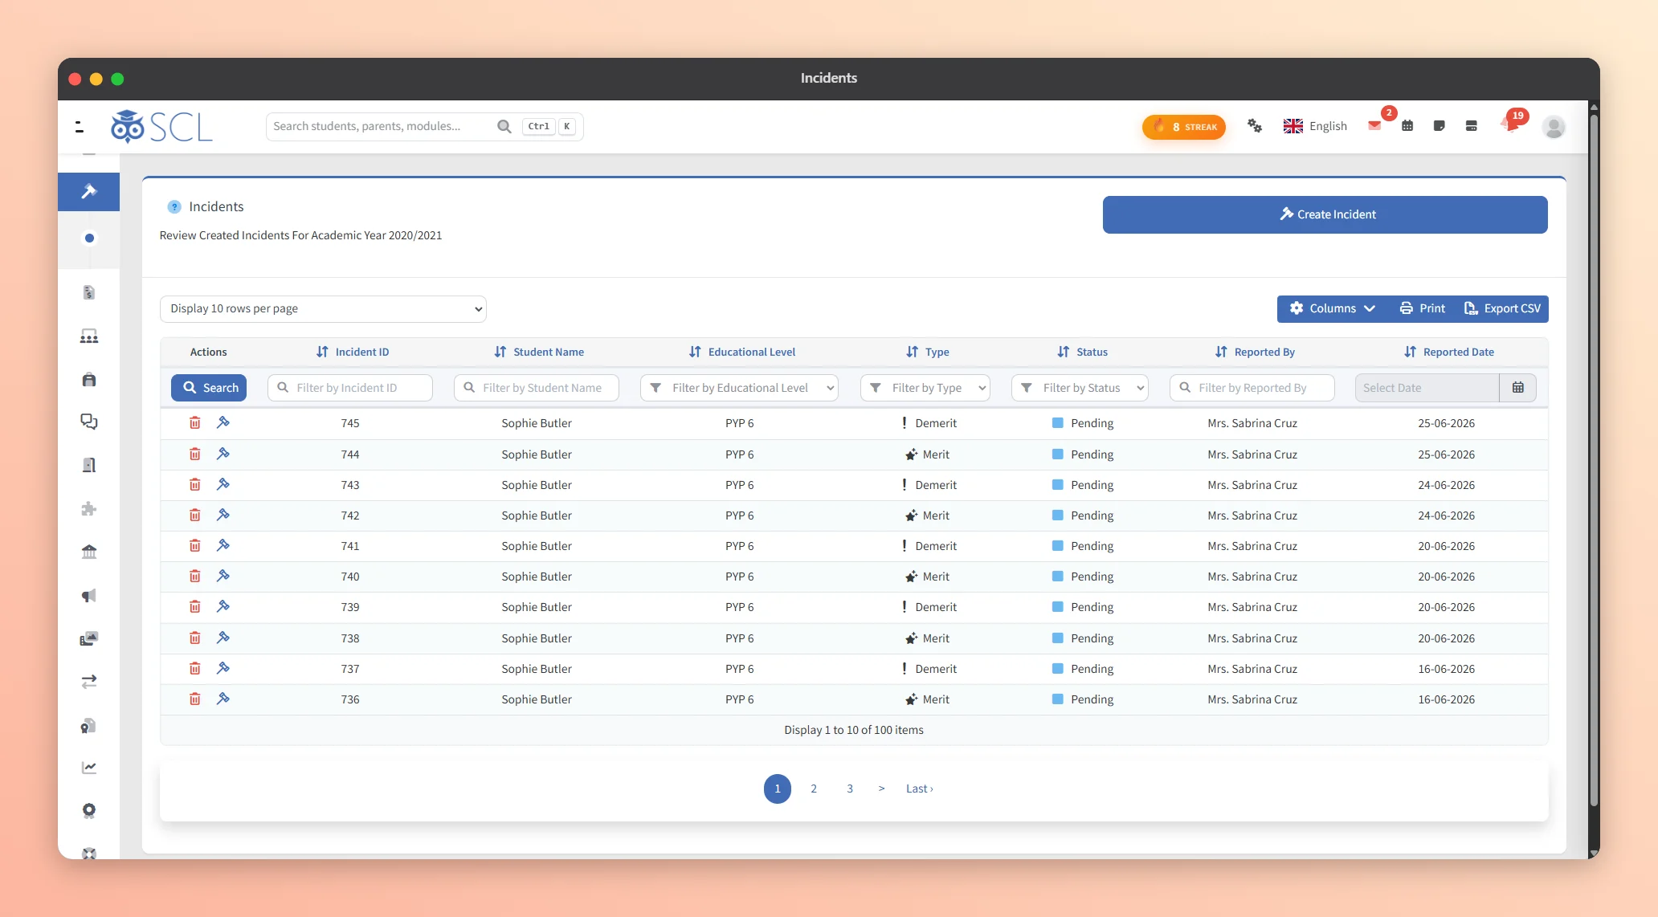Screen dimensions: 1658x917
Task: Open the line chart reports sidebar icon
Action: tap(89, 768)
